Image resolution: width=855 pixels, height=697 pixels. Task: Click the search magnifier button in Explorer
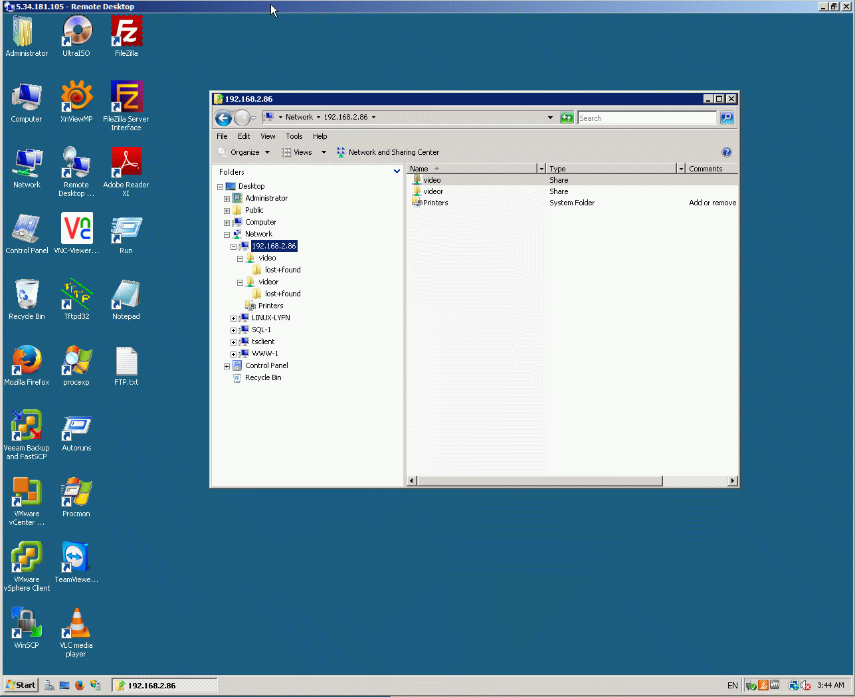click(727, 118)
